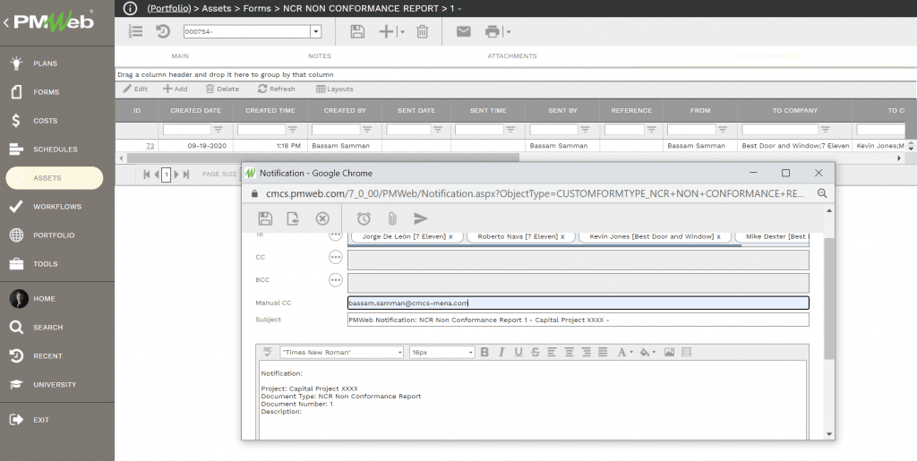The height and width of the screenshot is (461, 917).
Task: Expand the Add button dropdown arrow
Action: [x=402, y=32]
